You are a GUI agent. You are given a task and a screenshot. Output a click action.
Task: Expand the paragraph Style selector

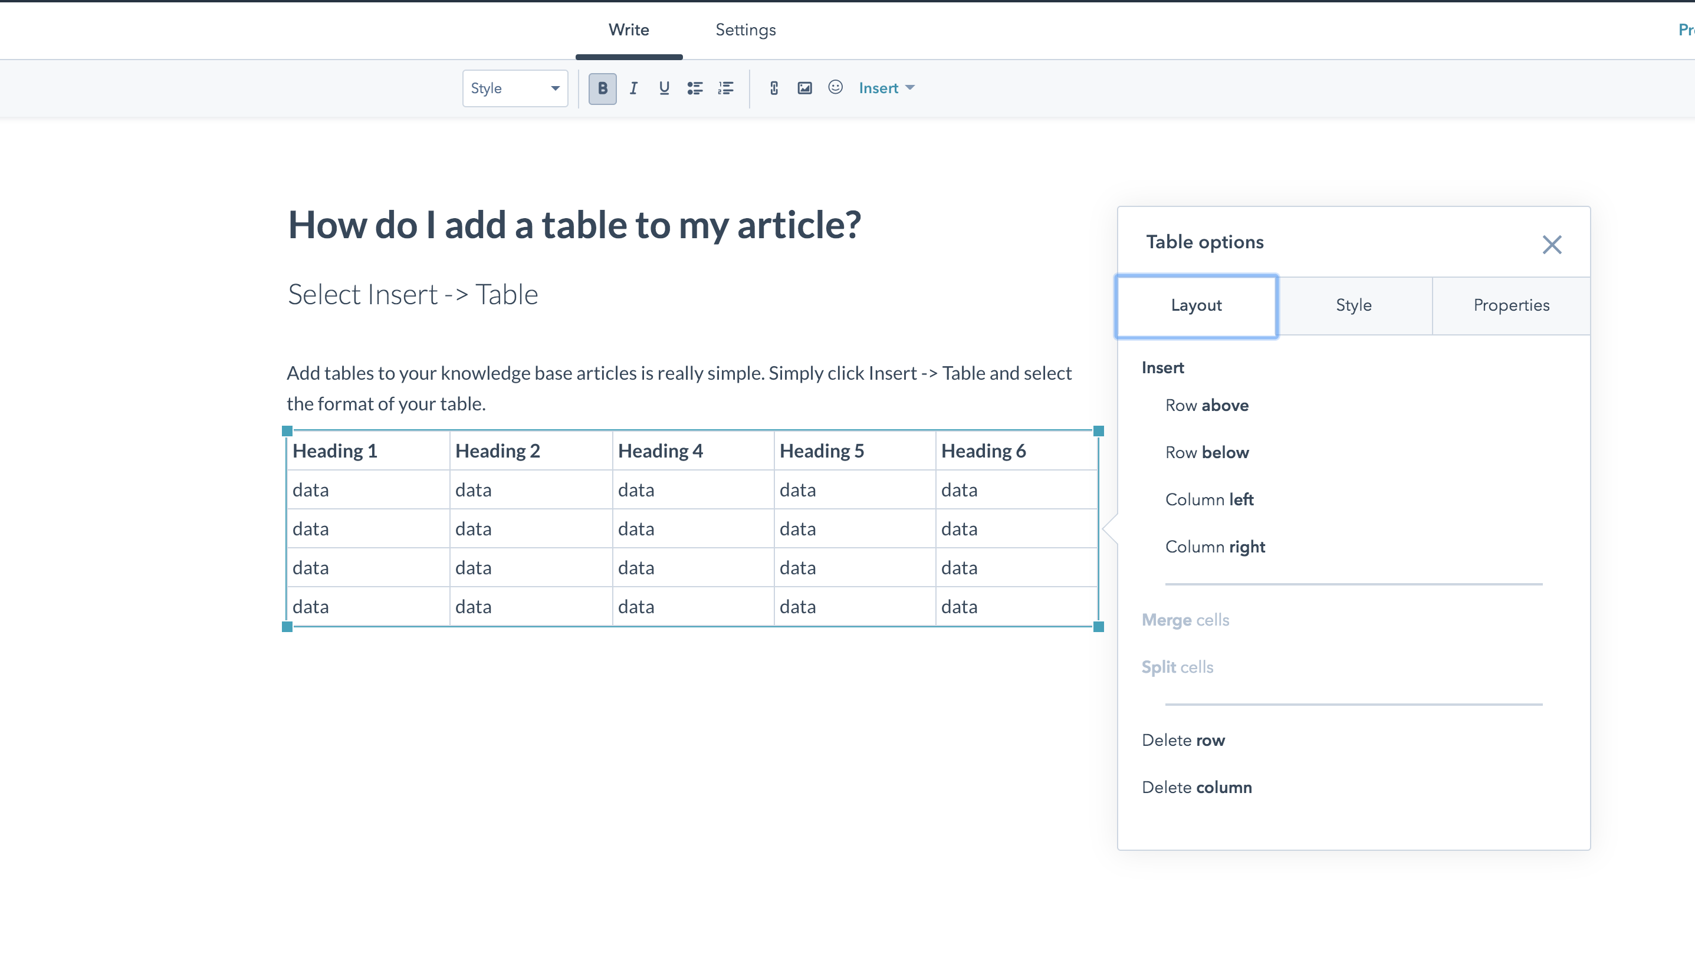pyautogui.click(x=553, y=88)
